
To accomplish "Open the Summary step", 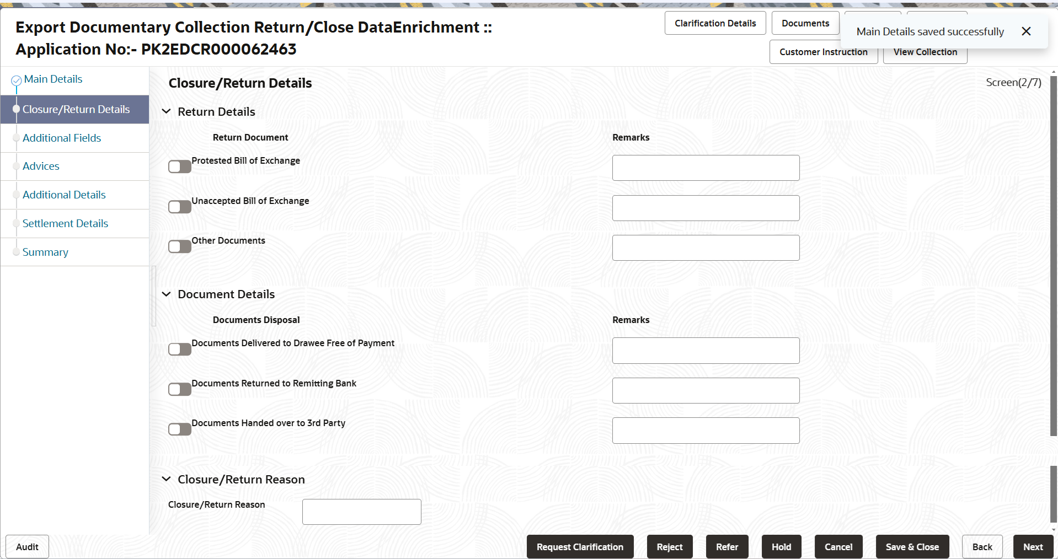I will pyautogui.click(x=45, y=252).
